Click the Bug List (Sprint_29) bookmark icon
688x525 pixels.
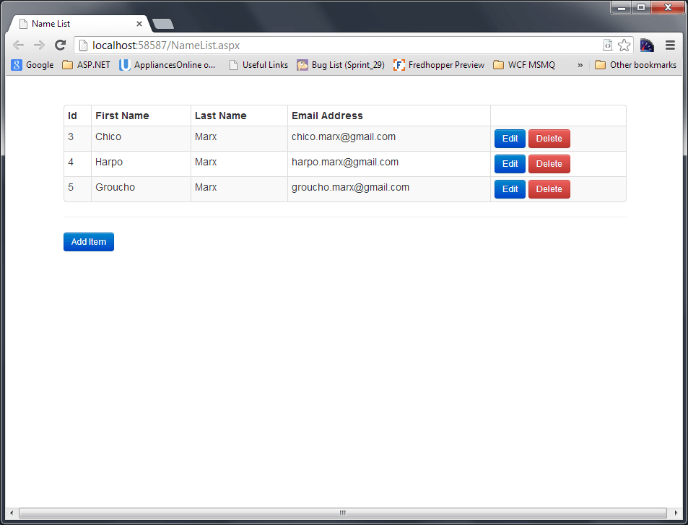(x=302, y=64)
